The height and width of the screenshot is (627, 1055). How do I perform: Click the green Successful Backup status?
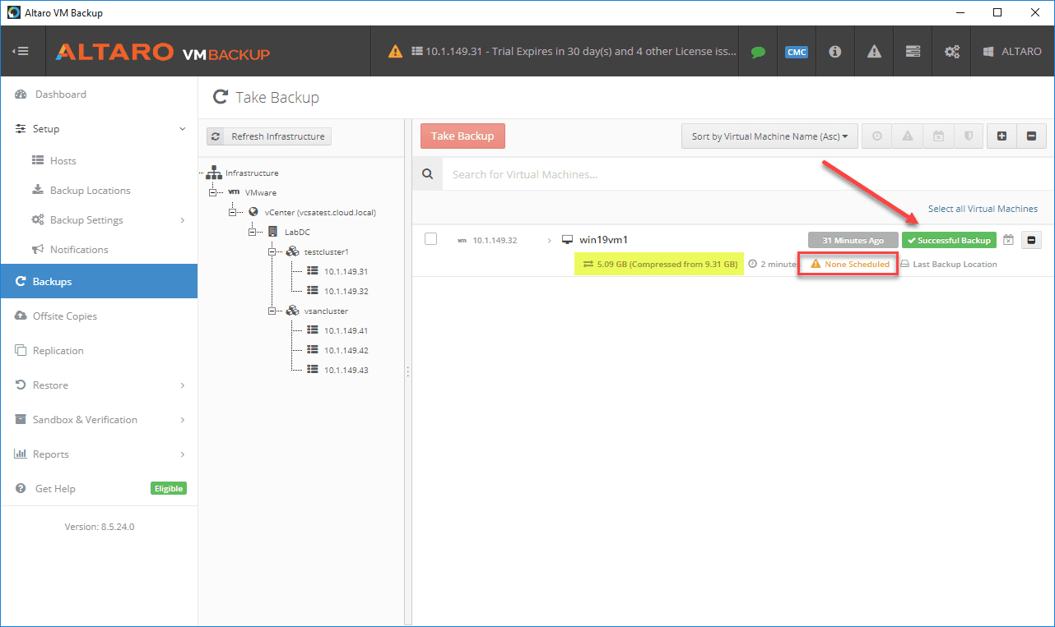click(x=949, y=240)
